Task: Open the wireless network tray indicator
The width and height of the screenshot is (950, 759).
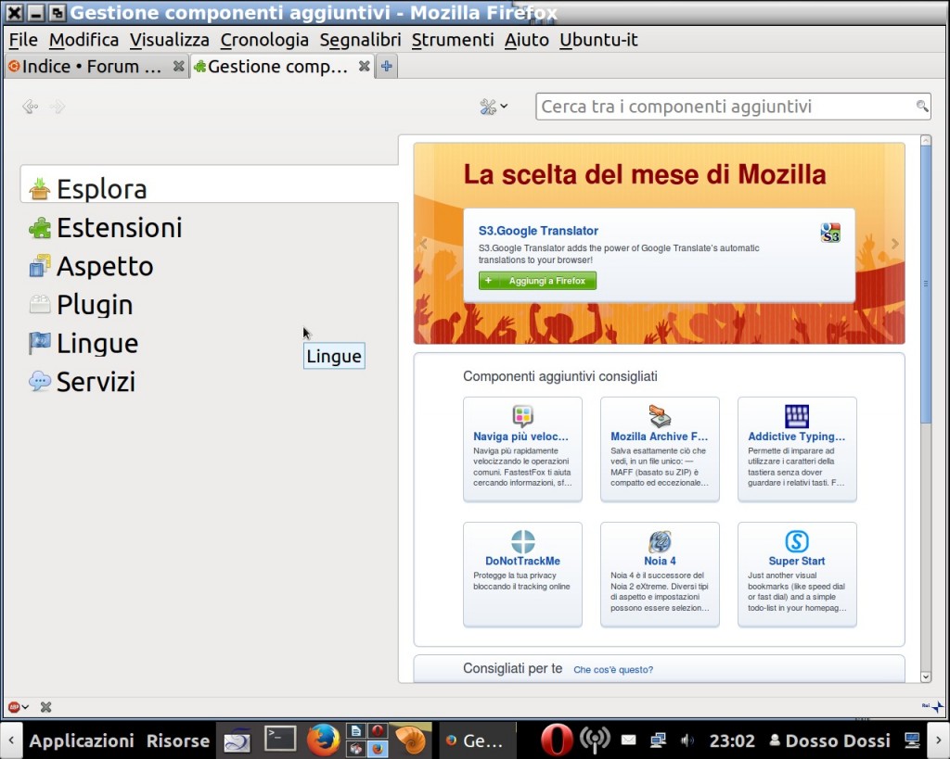Action: 595,739
